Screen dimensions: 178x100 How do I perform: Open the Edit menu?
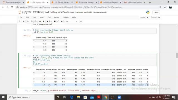point(28,17)
